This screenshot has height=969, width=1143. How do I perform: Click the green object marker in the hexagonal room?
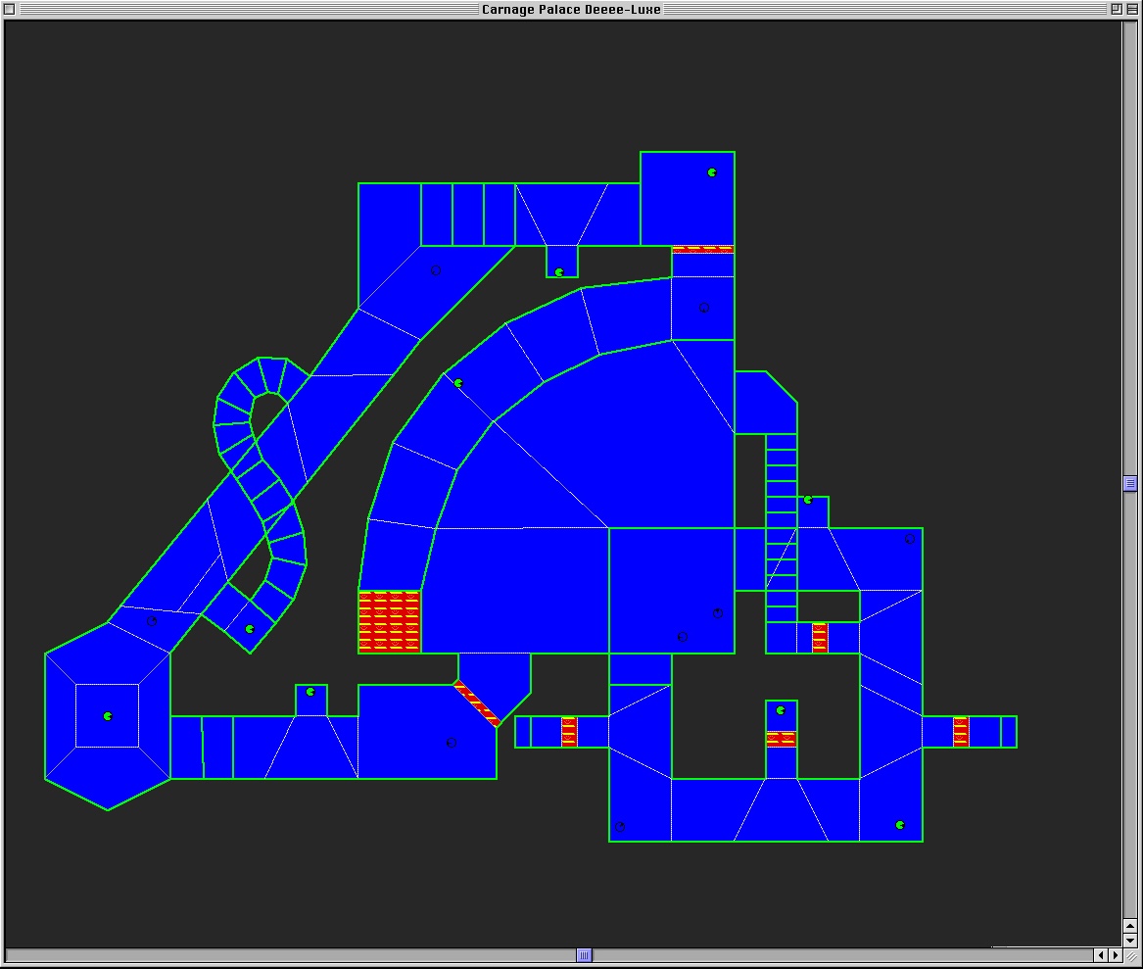pyautogui.click(x=108, y=716)
